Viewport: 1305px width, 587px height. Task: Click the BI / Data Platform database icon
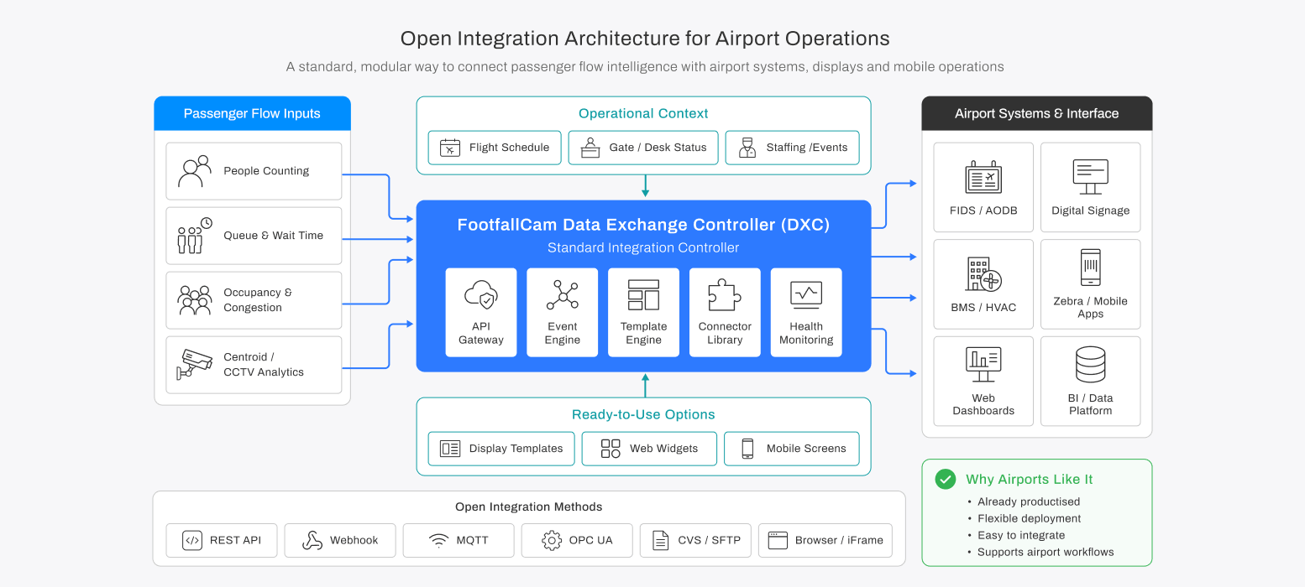pyautogui.click(x=1091, y=365)
